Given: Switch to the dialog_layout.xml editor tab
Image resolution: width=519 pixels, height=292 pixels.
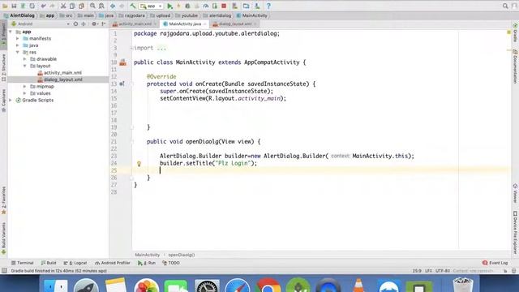Looking at the screenshot, I should (234, 24).
